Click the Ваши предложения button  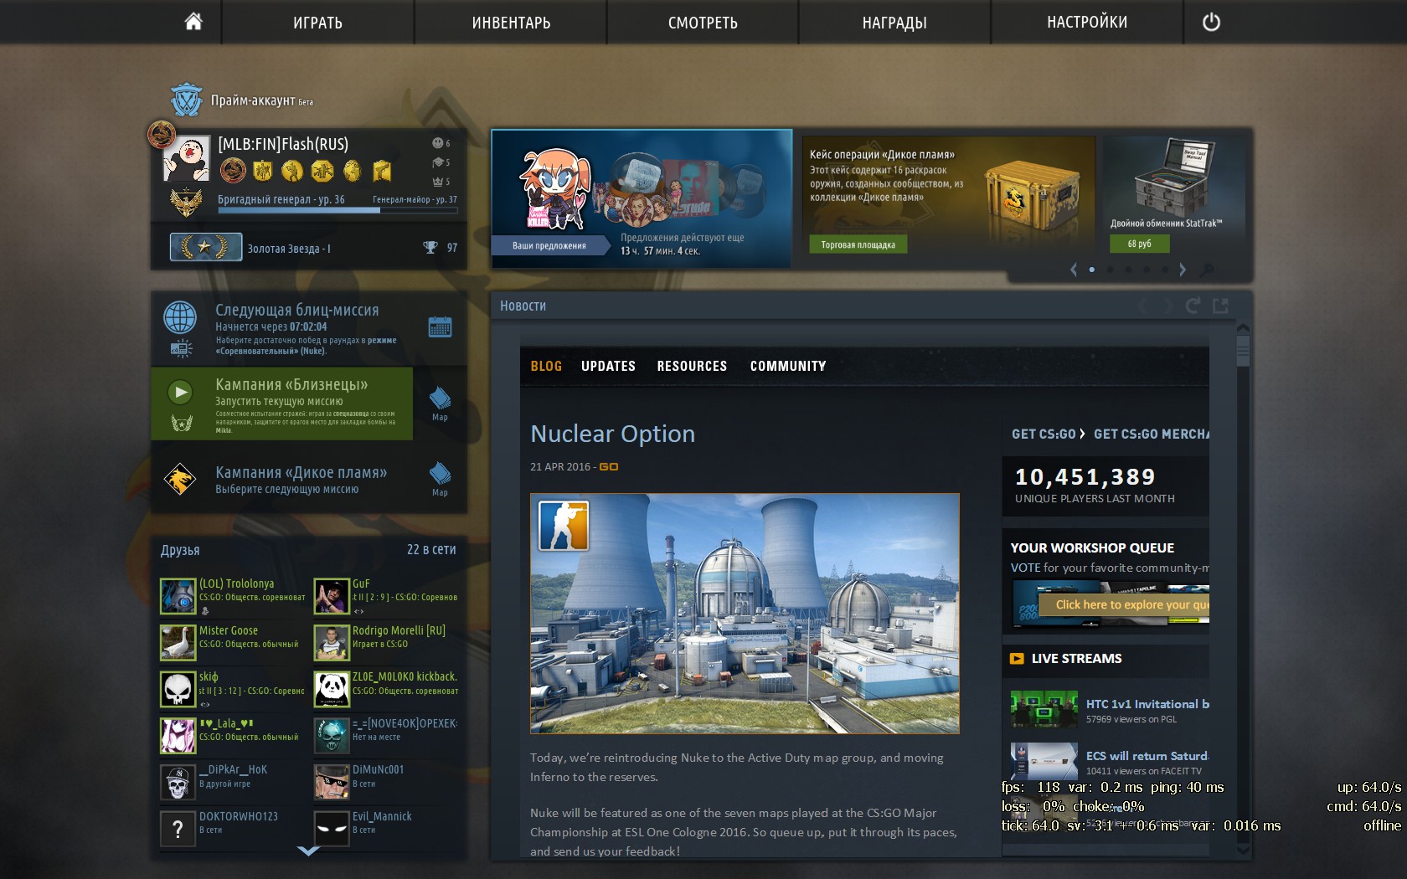coord(549,245)
